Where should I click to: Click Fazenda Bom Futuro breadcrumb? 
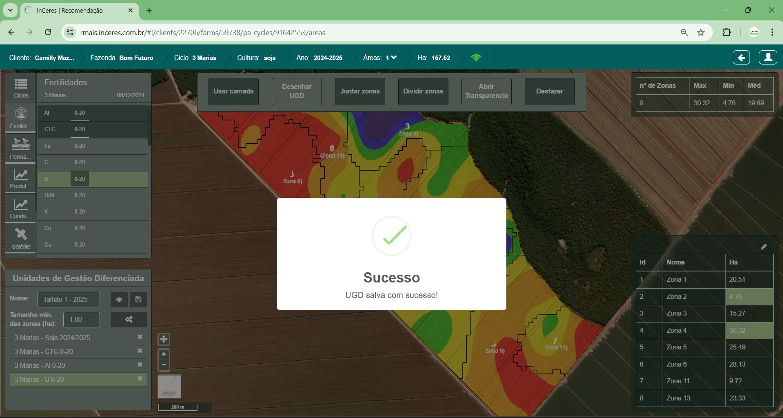[x=122, y=58]
